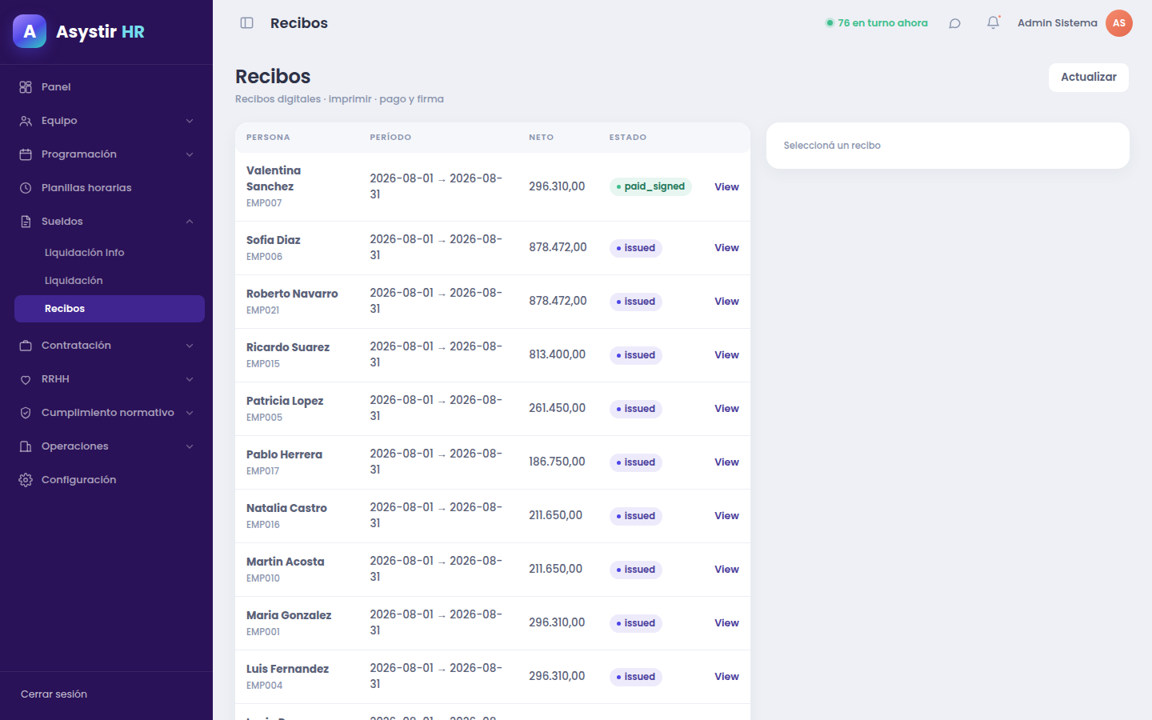Screen dimensions: 1152x720
Task: Click the Actualizar button
Action: [1089, 78]
